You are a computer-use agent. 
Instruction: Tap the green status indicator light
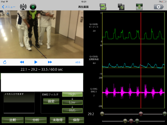pos(33,7)
